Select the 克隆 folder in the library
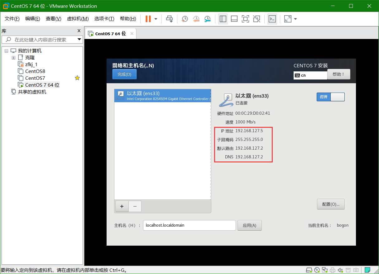Screen dimensions: 379x274 coord(30,58)
